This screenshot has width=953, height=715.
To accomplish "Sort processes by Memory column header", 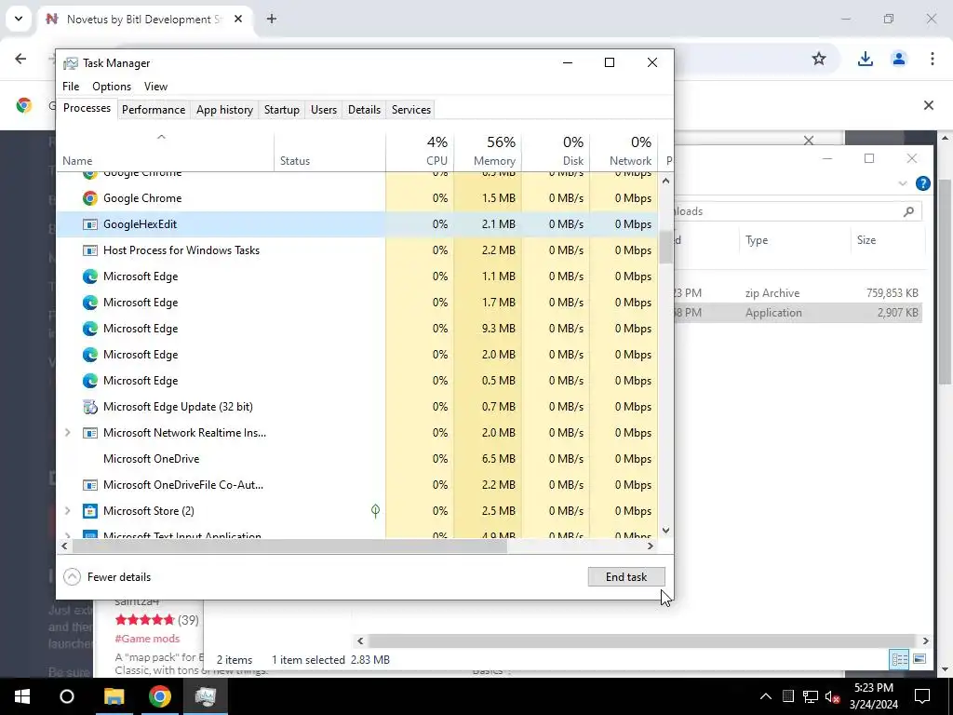I will click(488, 151).
